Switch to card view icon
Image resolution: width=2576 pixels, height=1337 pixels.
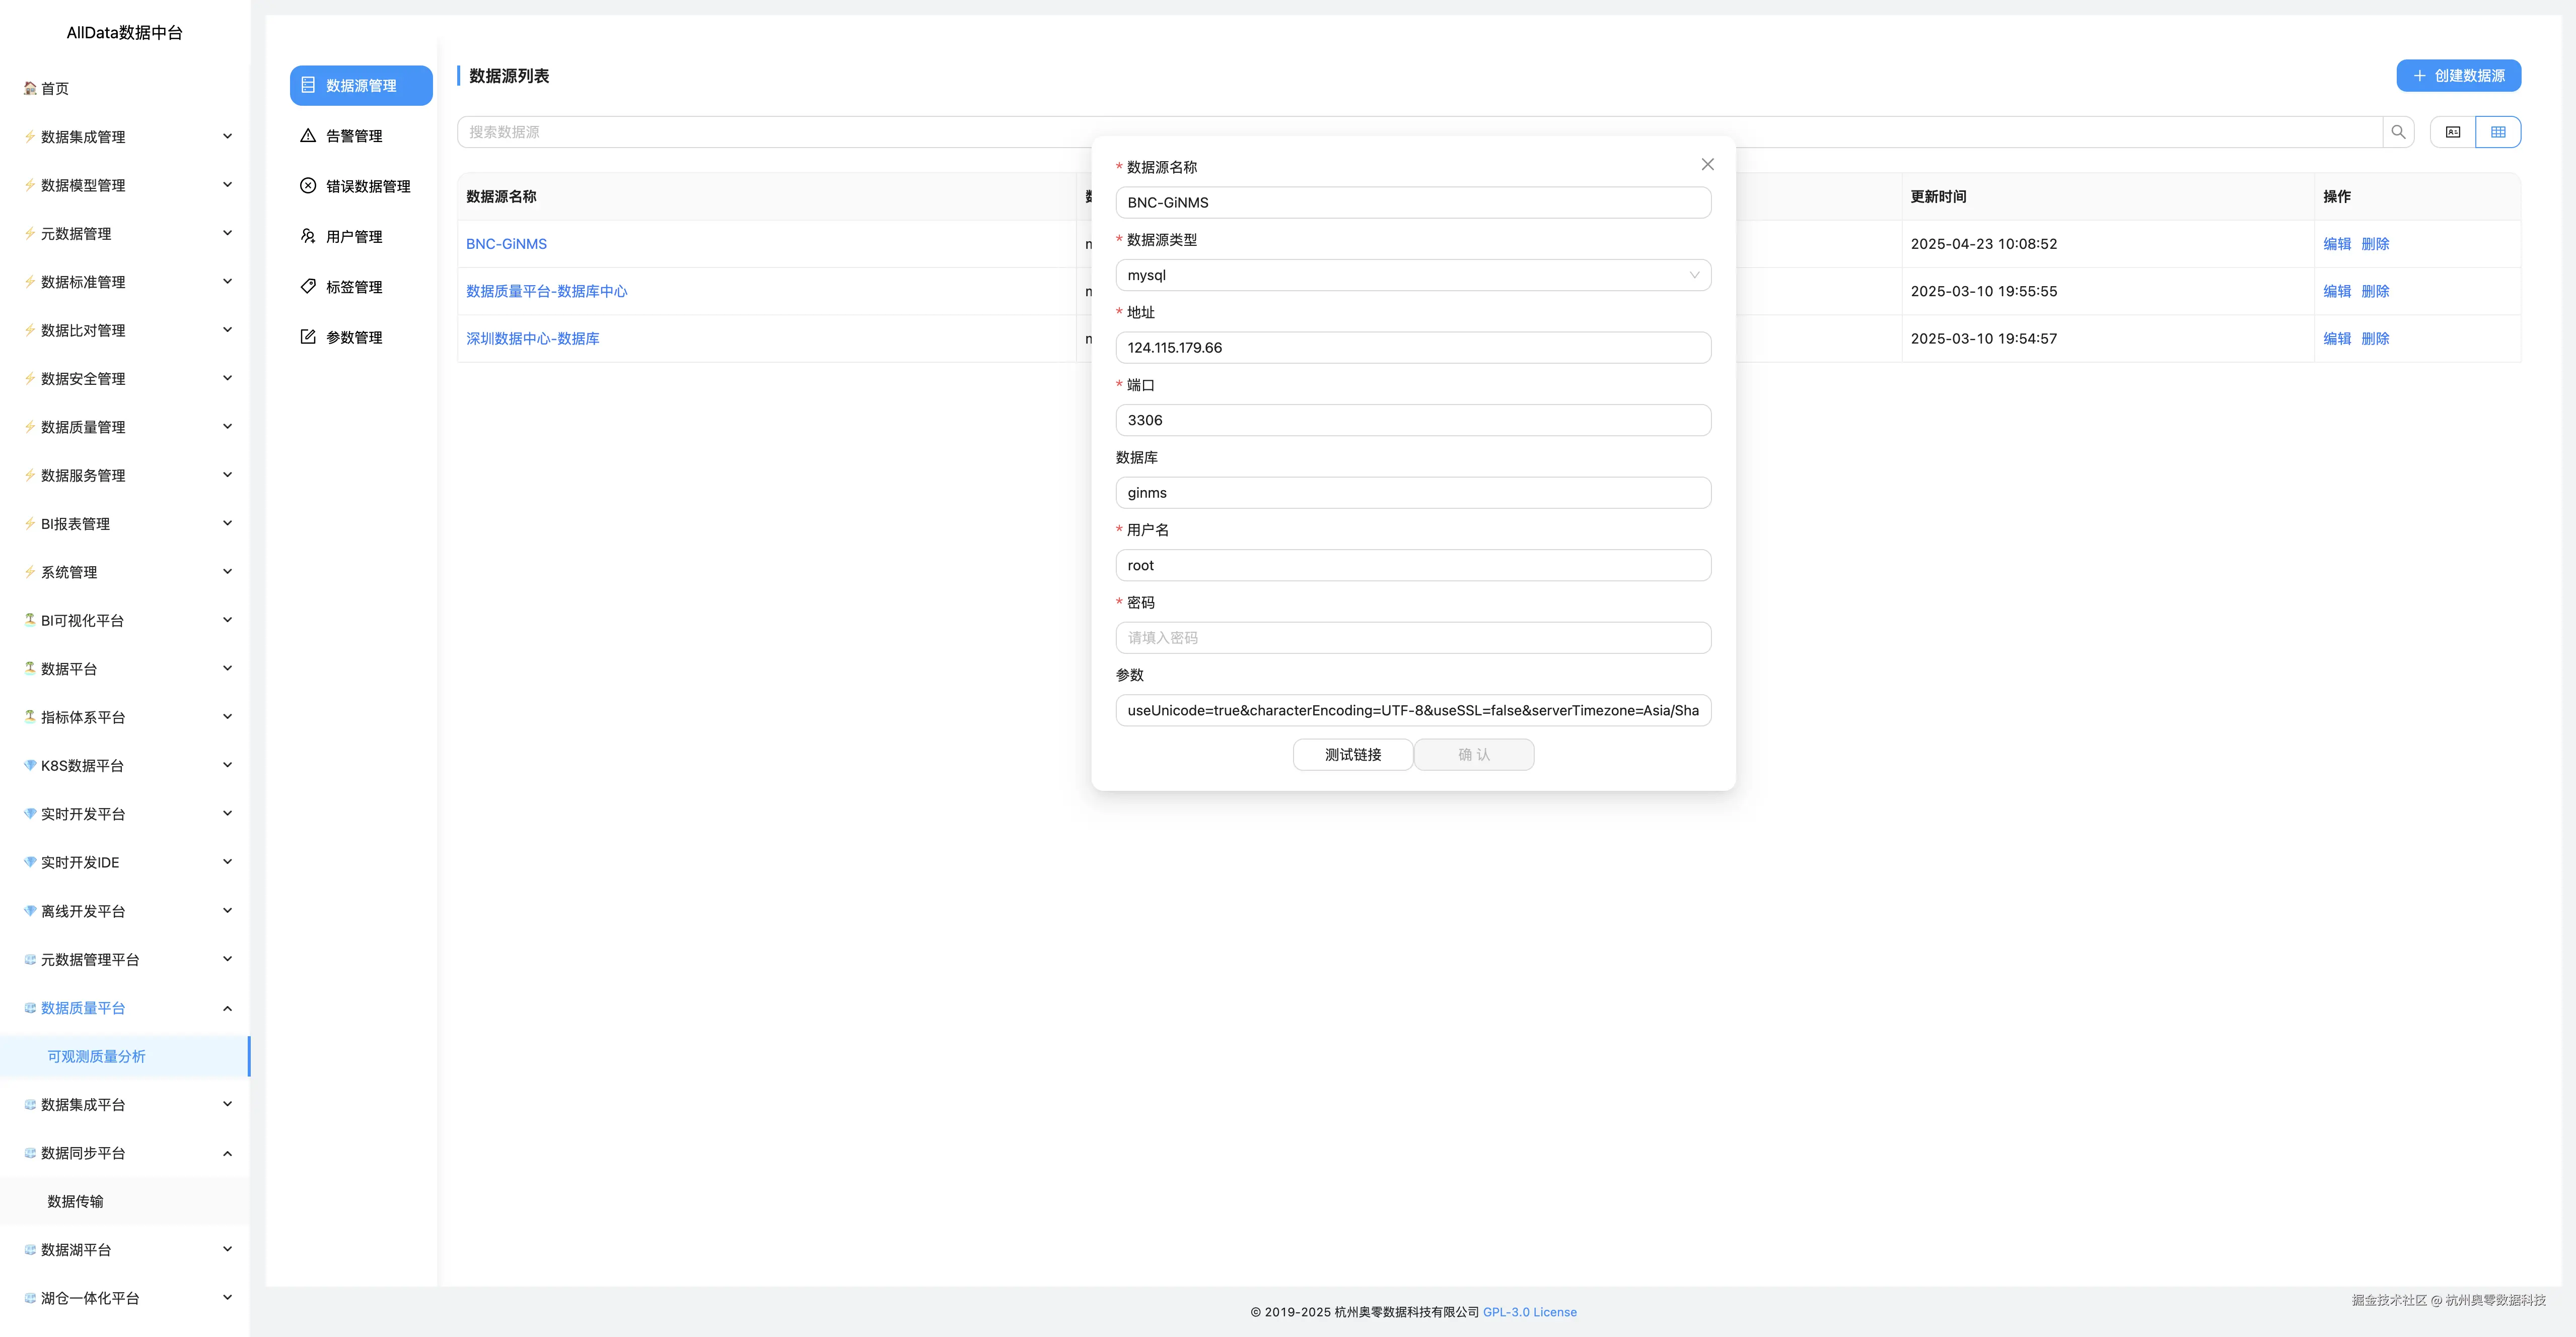tap(2453, 132)
